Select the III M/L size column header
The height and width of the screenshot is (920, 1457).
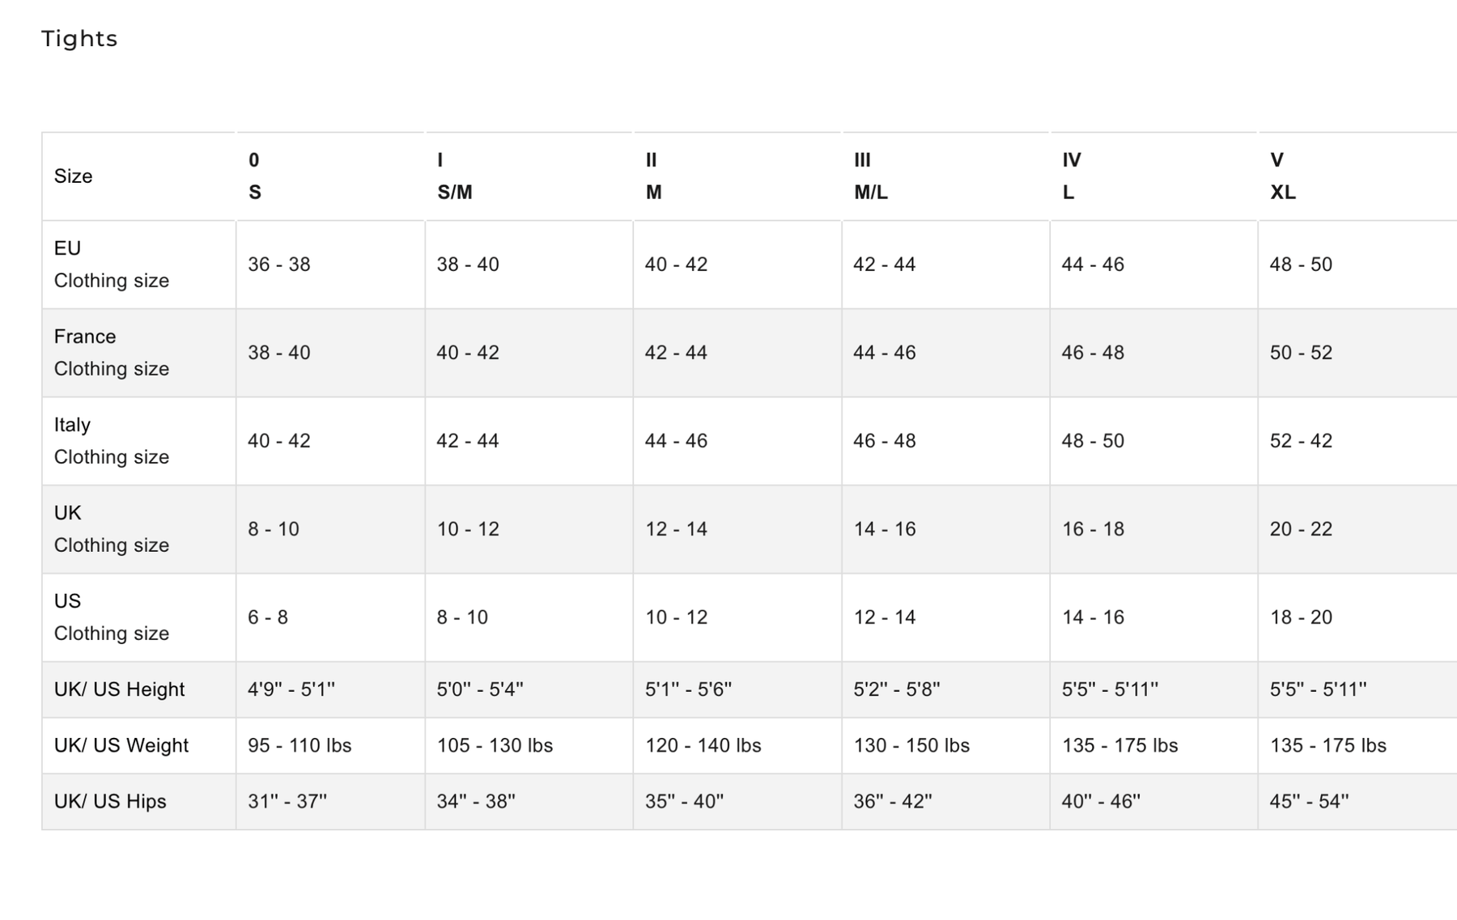coord(870,176)
